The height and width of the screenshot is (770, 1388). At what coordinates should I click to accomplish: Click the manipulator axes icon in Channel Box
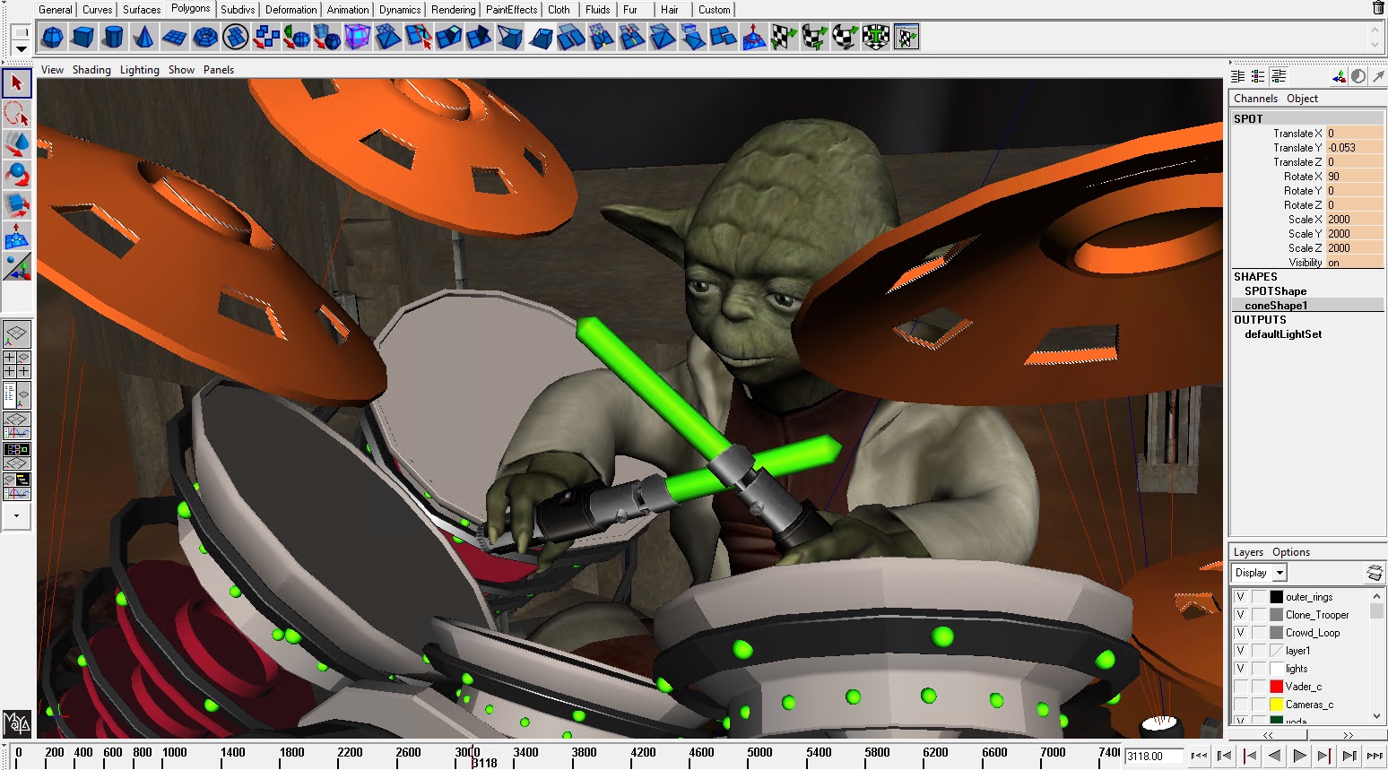pyautogui.click(x=1339, y=77)
